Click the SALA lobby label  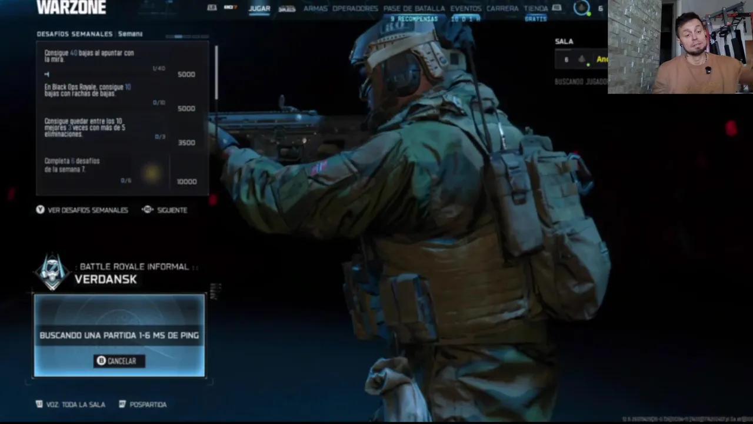pos(564,41)
